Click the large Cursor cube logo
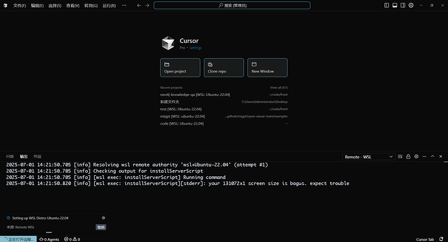The image size is (448, 242). (x=168, y=43)
